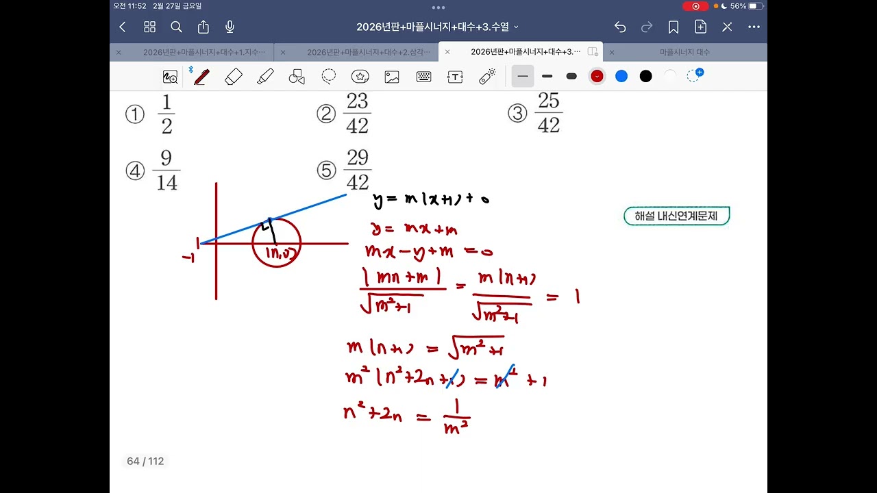Pick the red pen color

pos(597,76)
